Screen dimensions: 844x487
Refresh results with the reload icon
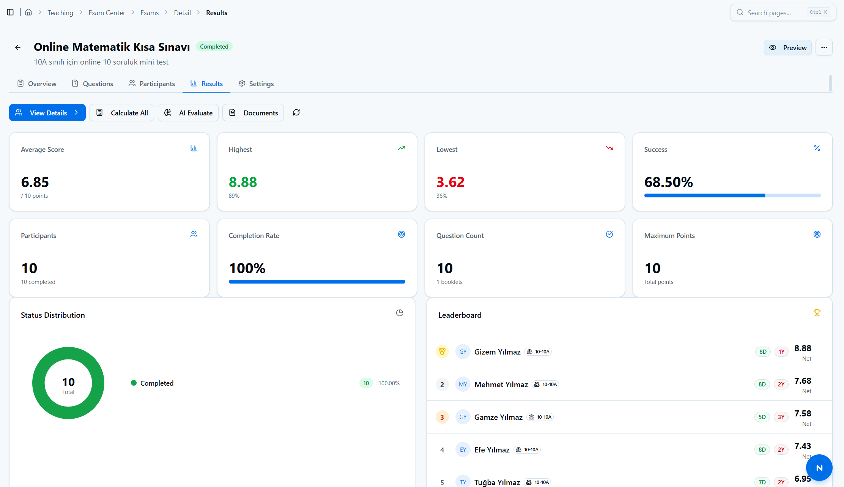pos(296,113)
